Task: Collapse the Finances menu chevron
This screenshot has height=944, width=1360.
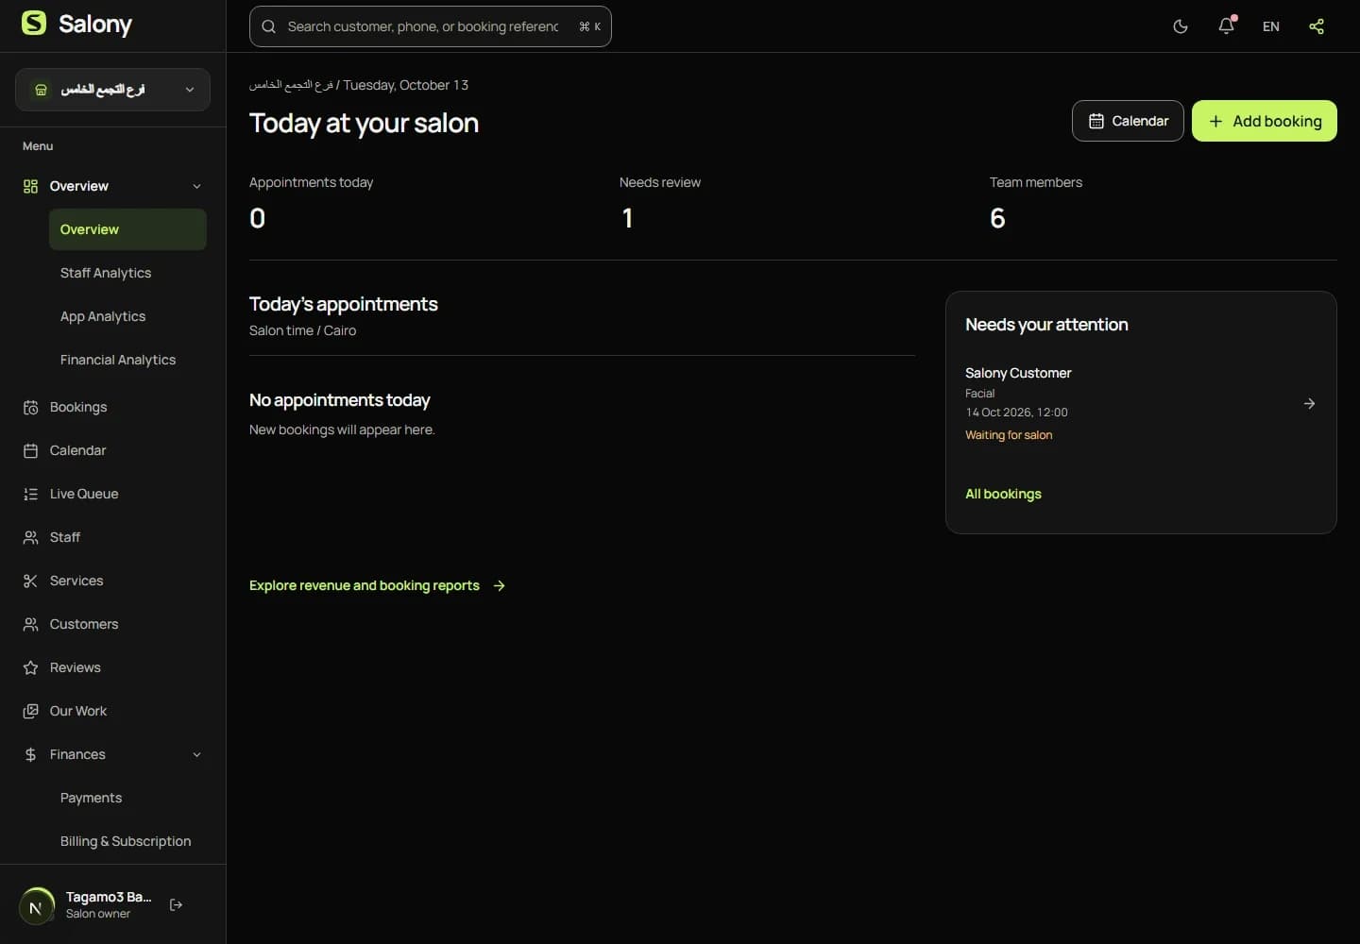Action: (x=196, y=754)
